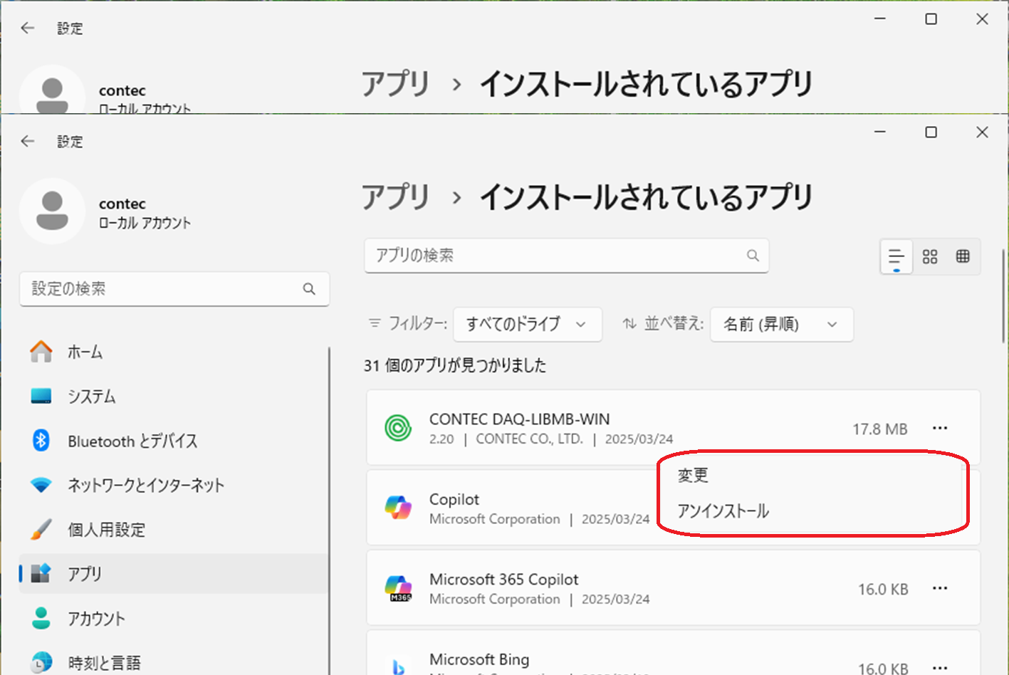Open ネットワークとインターネット settings
This screenshot has width=1009, height=675.
(174, 485)
